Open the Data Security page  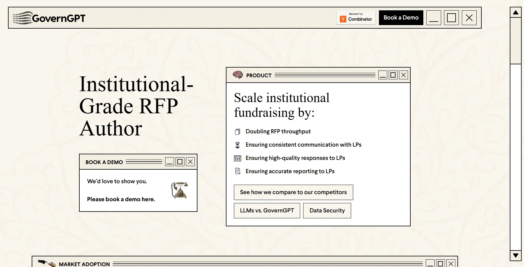click(327, 211)
